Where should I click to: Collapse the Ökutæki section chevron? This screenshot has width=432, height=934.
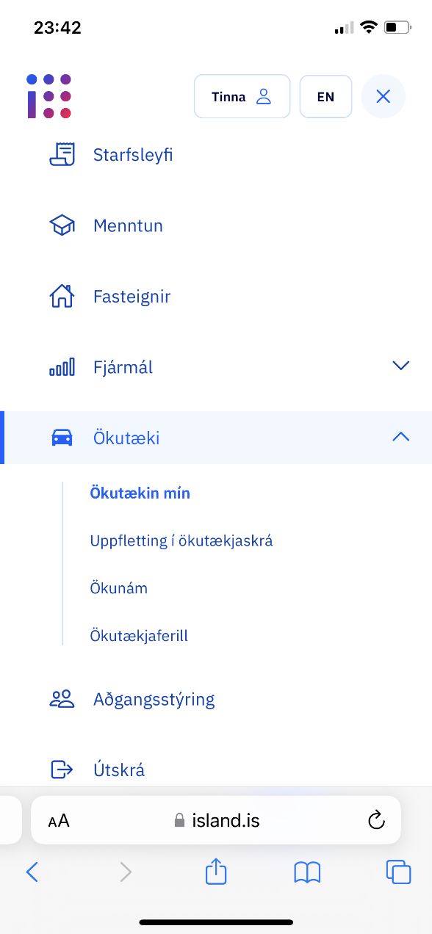coord(400,437)
